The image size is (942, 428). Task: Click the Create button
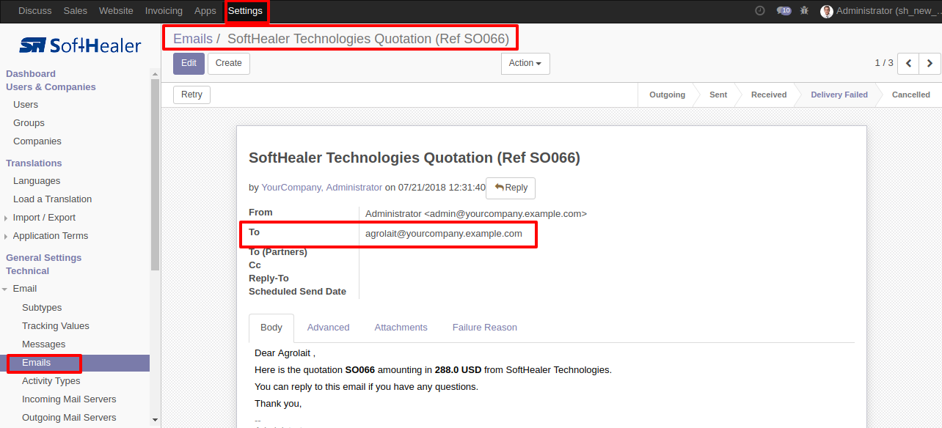(229, 64)
